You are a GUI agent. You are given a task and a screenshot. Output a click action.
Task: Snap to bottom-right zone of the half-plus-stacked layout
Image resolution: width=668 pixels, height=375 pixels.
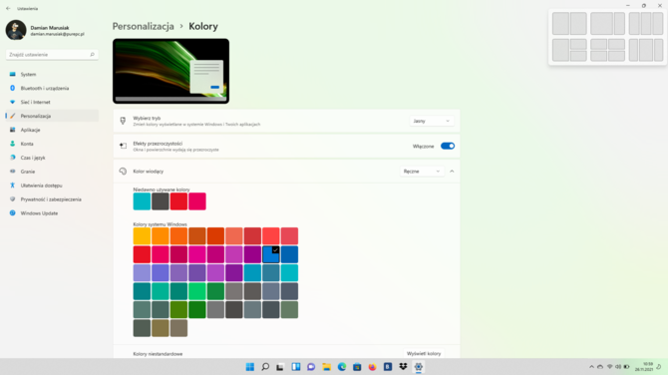[x=578, y=56]
